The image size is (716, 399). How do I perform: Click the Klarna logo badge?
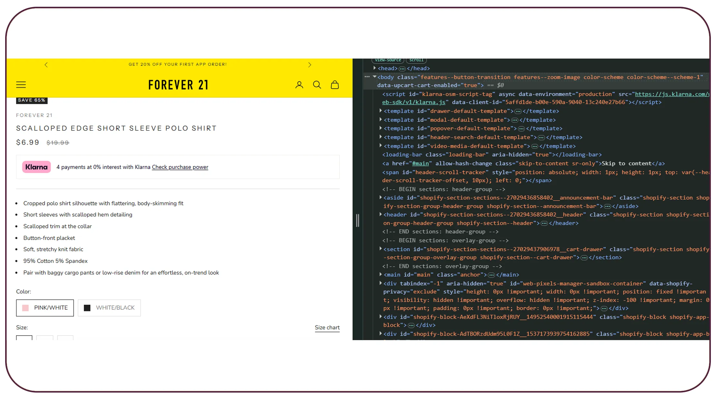(36, 167)
